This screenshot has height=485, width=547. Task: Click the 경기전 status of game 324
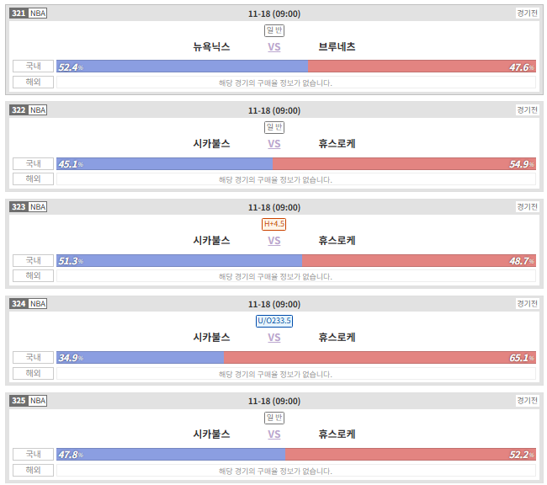coord(527,303)
